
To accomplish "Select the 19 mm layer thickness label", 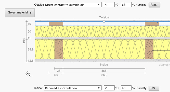I will (29, 24).
